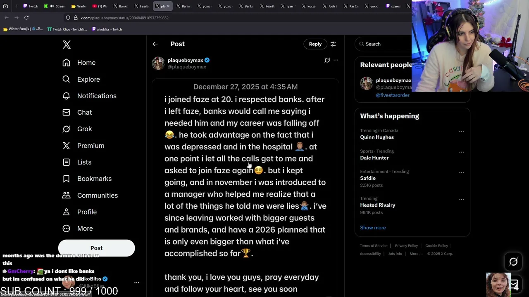Open the Cookie Policy link
The image size is (529, 297).
click(x=436, y=246)
